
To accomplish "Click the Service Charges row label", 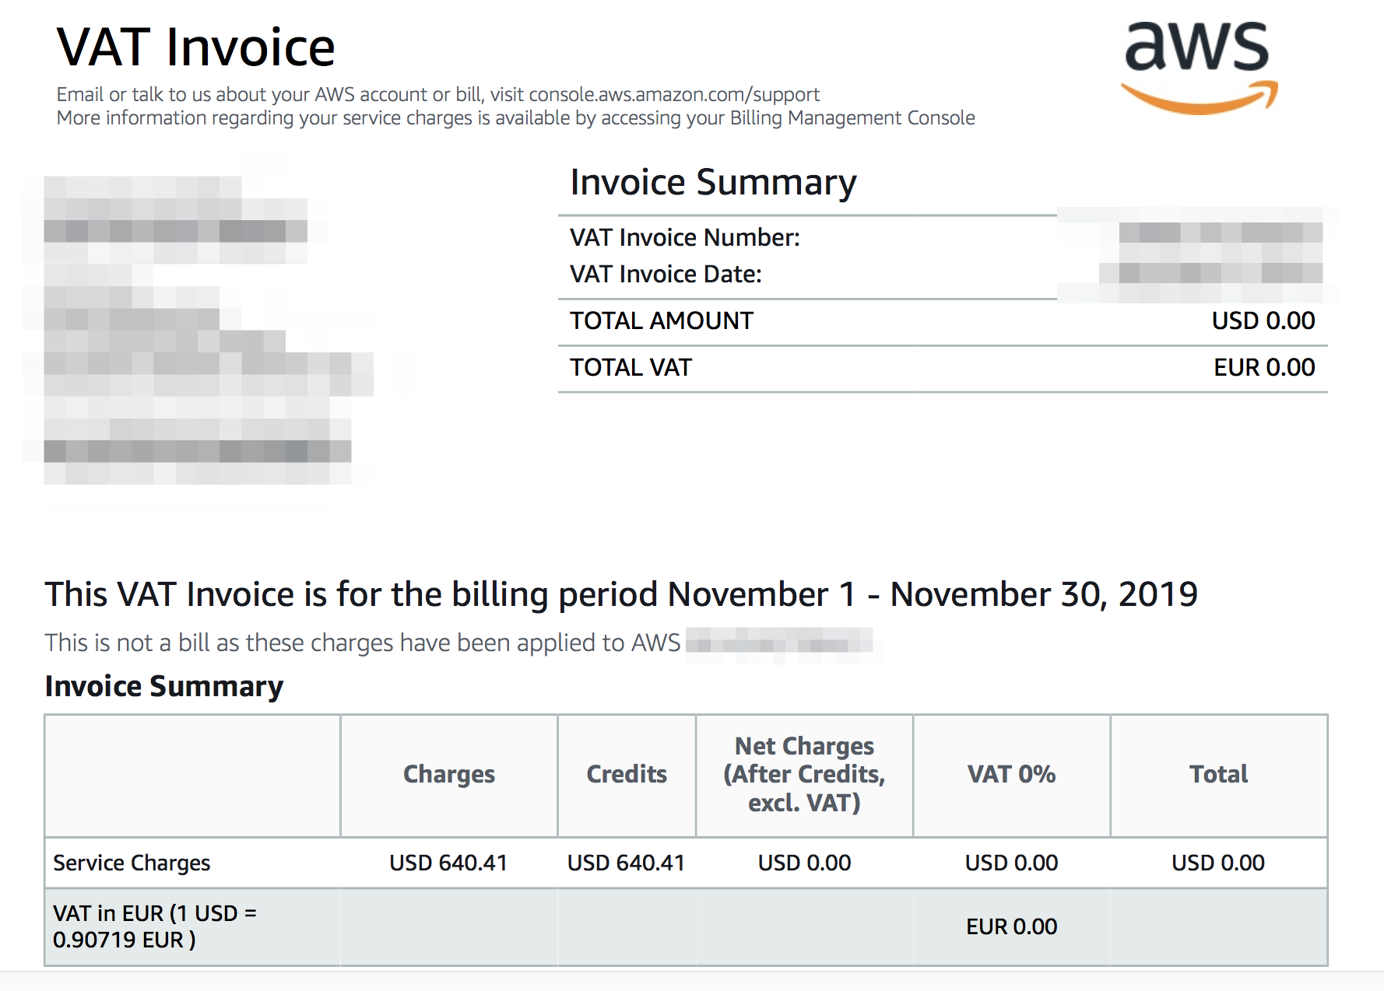I will 132,863.
